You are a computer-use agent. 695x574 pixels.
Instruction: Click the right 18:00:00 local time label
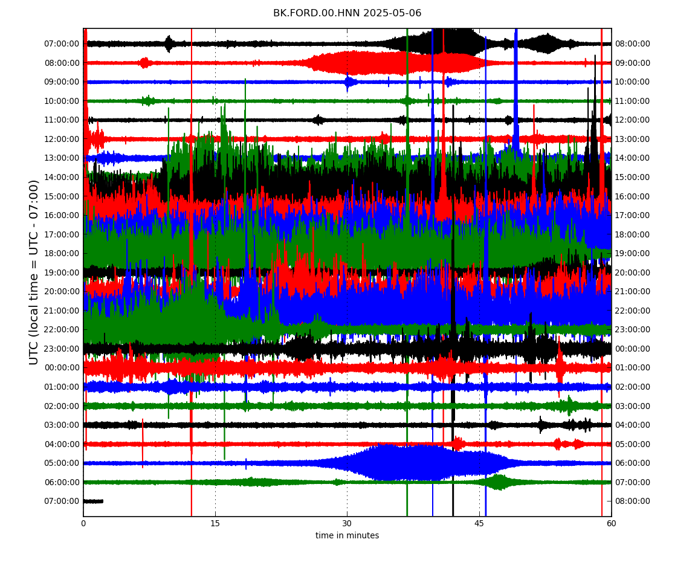pyautogui.click(x=633, y=234)
